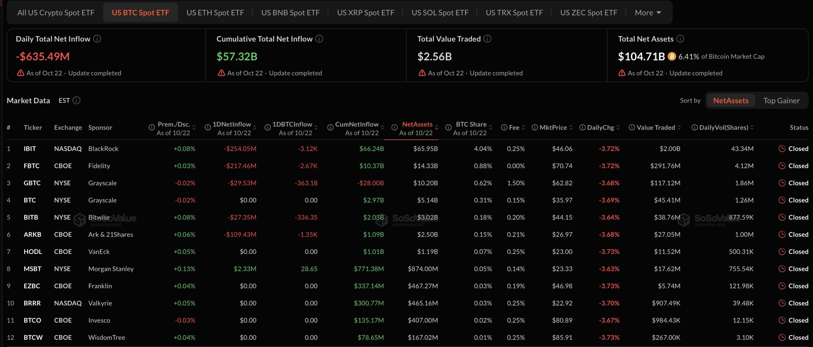Select the $65.95B net assets cell for IBIT
Image resolution: width=813 pixels, height=347 pixels.
pyautogui.click(x=425, y=149)
